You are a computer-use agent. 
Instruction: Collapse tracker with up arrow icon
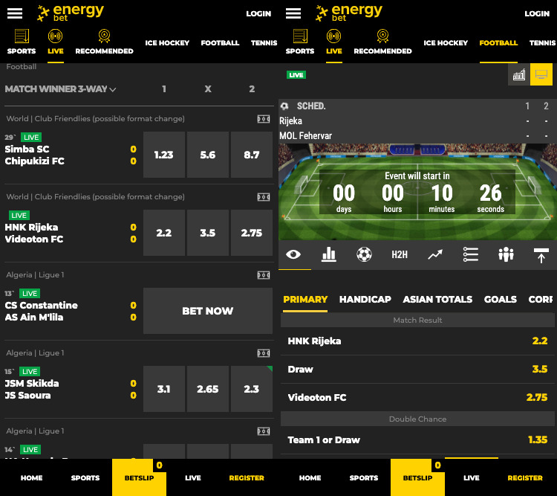pos(541,256)
